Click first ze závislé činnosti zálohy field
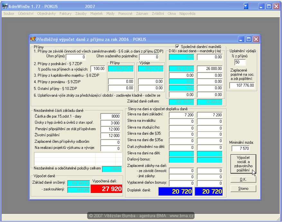The image size is (282, 222). pyautogui.click(x=182, y=171)
